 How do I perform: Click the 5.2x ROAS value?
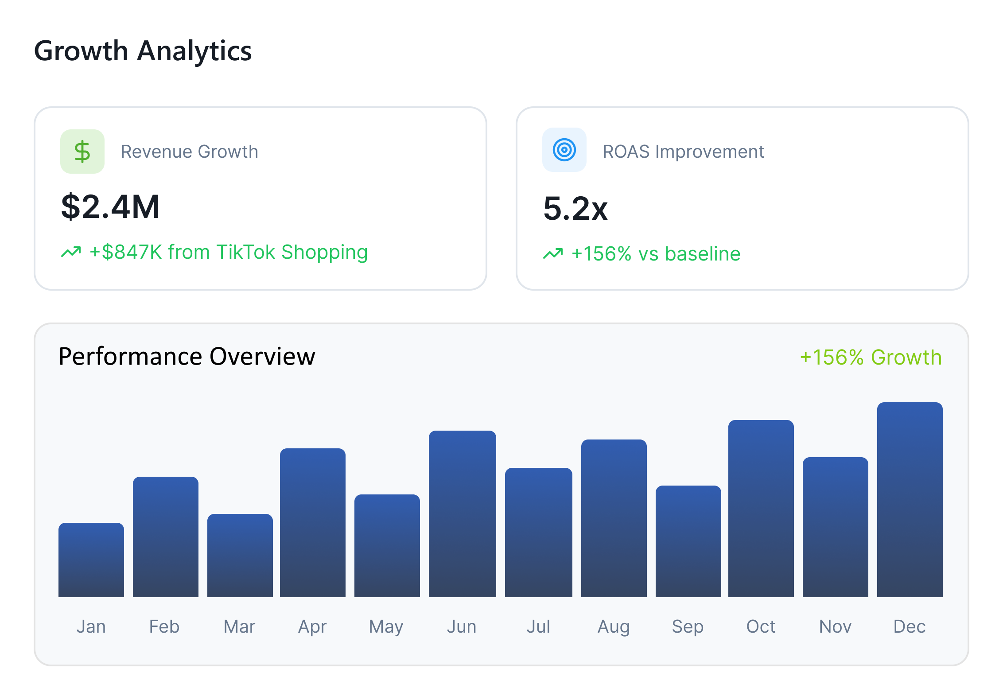click(575, 208)
